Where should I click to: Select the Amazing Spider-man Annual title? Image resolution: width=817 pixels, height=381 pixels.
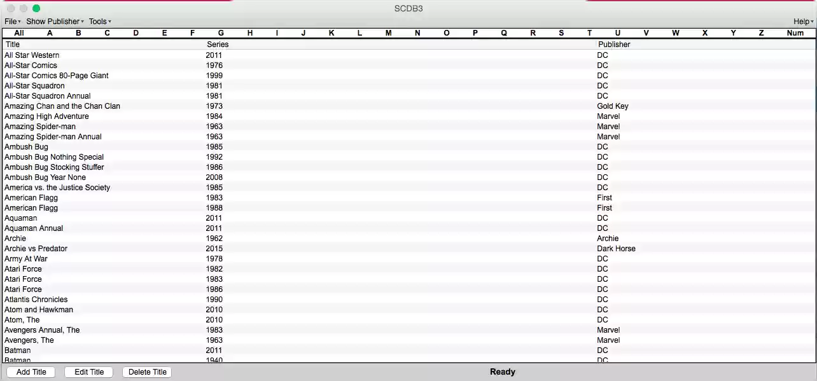[x=53, y=137]
